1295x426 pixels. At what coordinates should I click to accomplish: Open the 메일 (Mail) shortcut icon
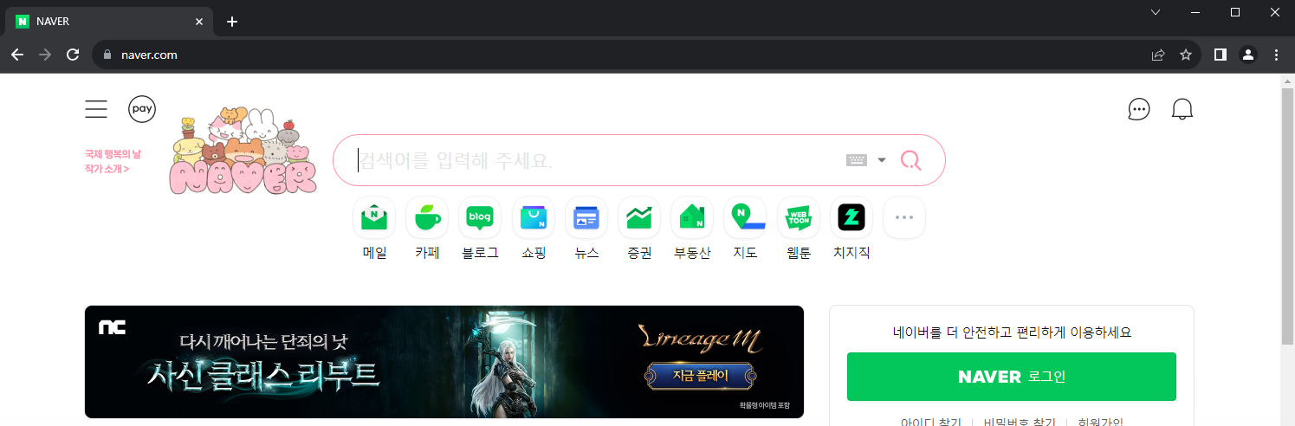[374, 217]
